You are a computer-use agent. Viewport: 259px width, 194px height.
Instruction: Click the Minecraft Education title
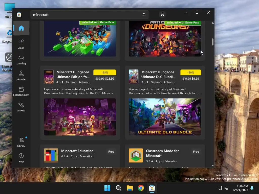point(77,151)
